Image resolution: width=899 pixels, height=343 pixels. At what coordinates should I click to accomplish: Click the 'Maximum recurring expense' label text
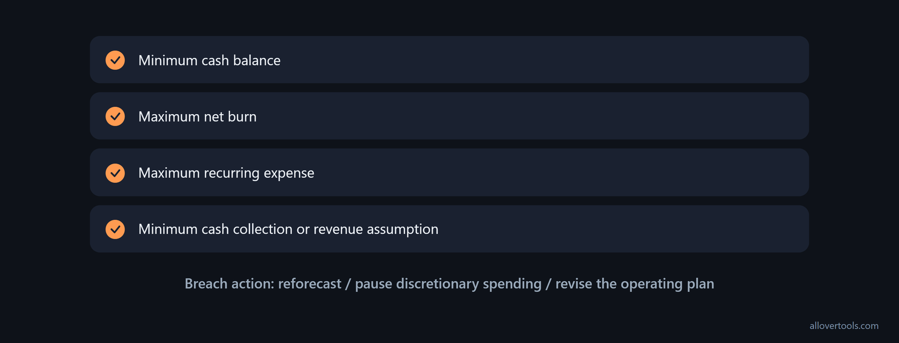point(226,173)
